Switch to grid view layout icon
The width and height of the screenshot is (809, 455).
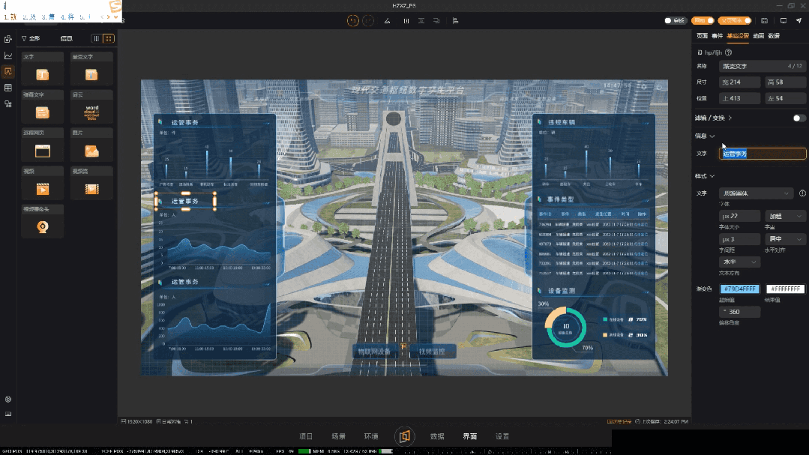[x=109, y=39]
